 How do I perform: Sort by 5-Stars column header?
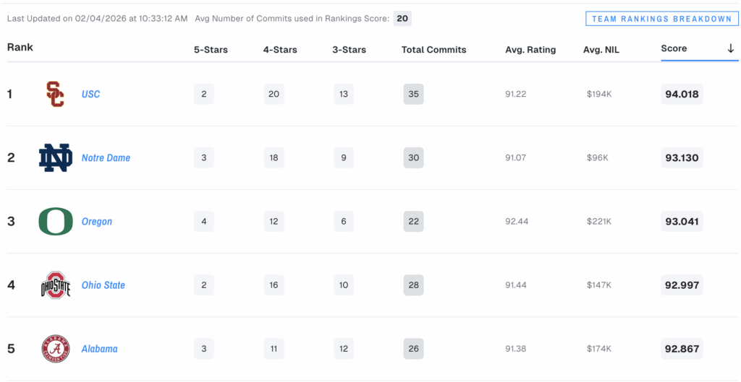click(211, 50)
